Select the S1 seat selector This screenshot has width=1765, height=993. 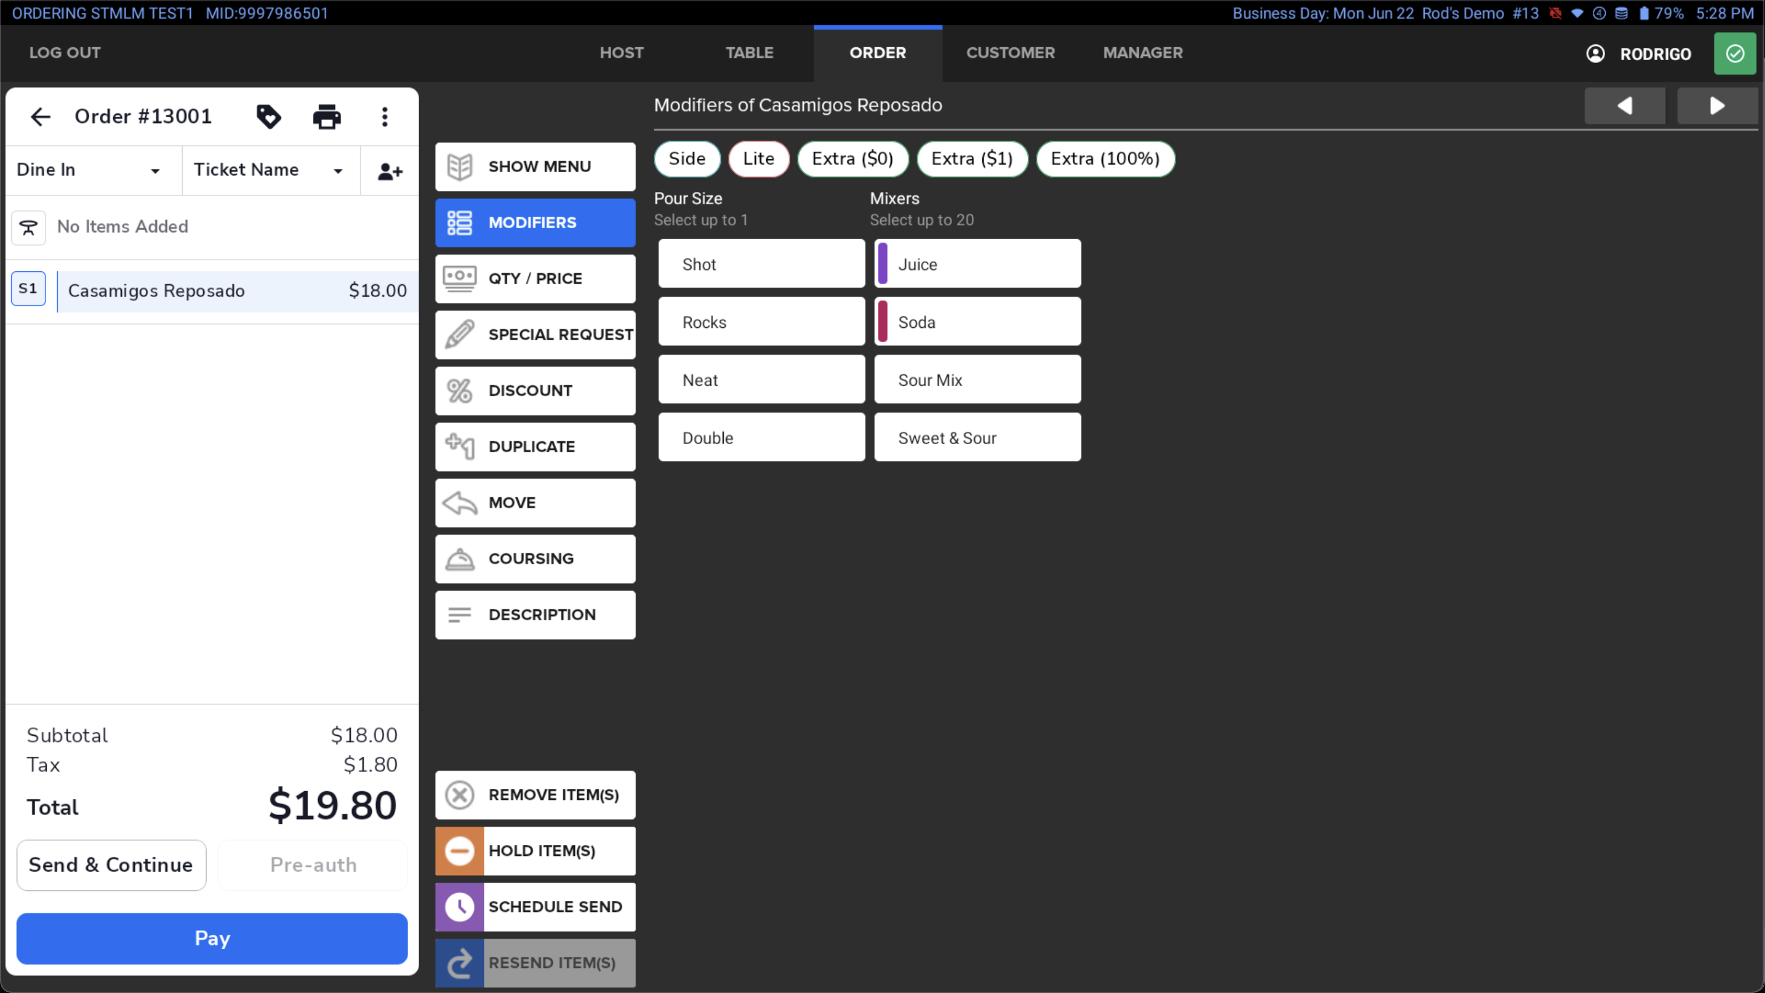(29, 289)
